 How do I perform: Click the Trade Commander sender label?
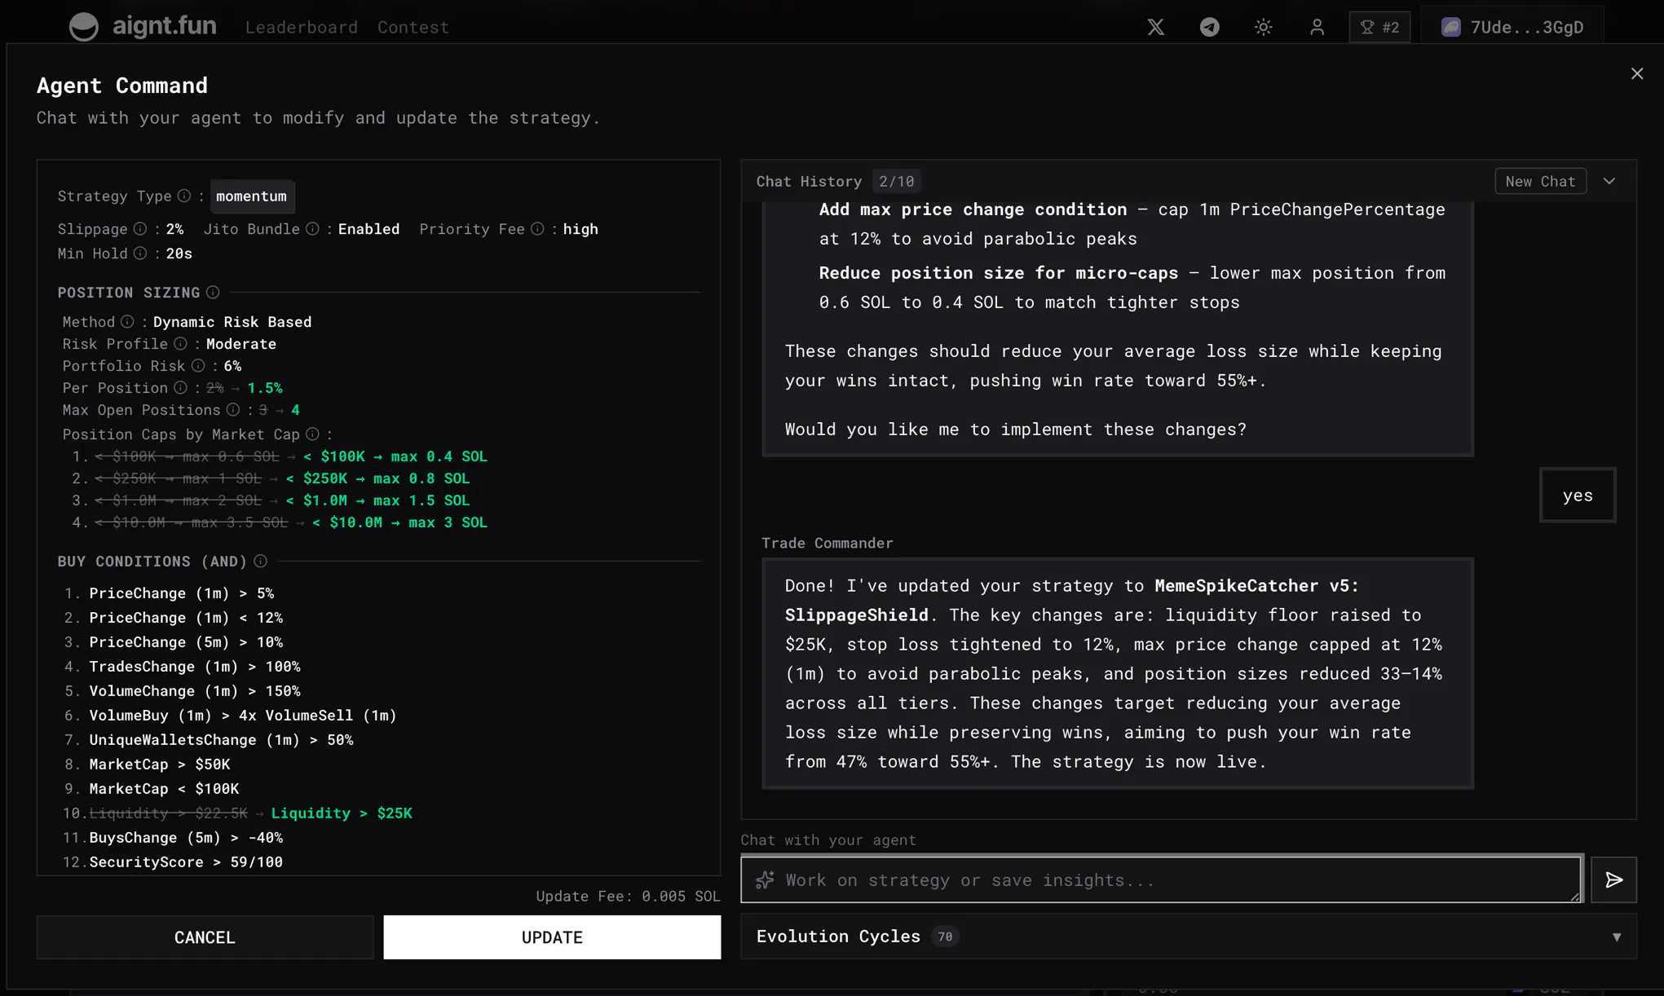[x=827, y=543]
